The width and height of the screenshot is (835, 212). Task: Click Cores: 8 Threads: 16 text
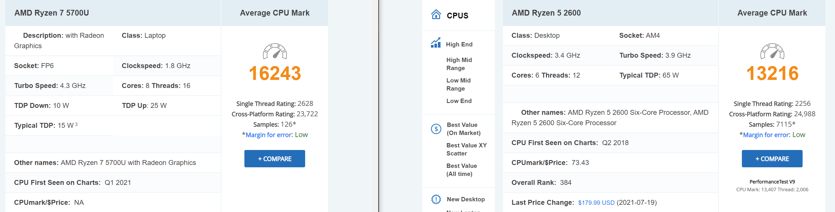pos(156,86)
